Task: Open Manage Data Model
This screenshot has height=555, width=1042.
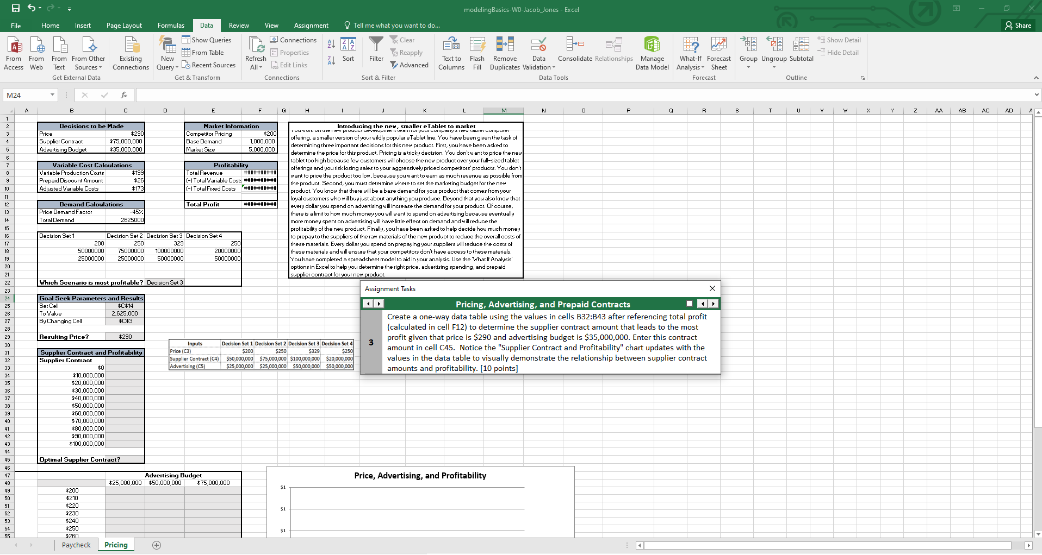Action: pos(651,52)
